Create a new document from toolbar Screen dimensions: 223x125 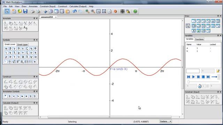(14, 11)
